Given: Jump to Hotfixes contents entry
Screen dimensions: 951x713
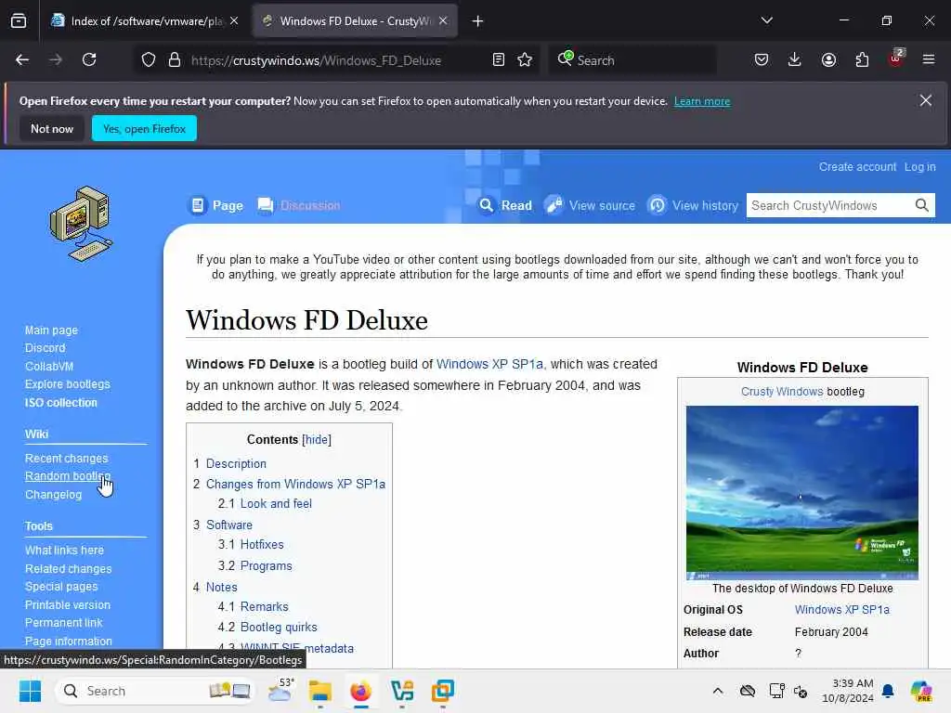Looking at the screenshot, I should [x=262, y=544].
